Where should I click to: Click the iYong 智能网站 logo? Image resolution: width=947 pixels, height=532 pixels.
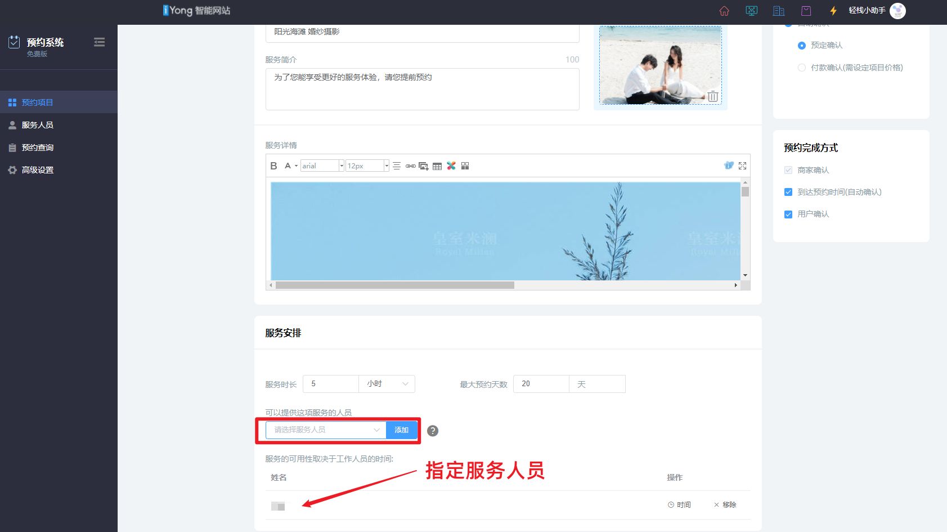point(196,10)
